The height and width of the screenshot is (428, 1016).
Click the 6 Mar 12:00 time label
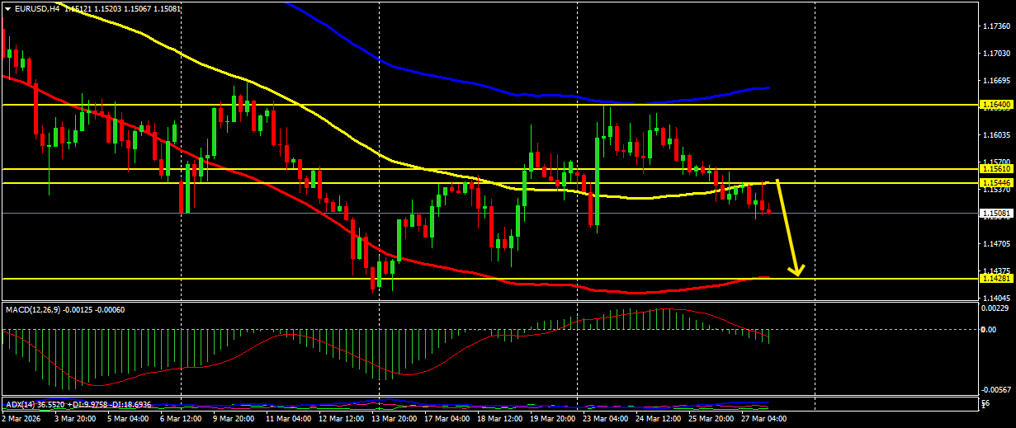point(179,419)
